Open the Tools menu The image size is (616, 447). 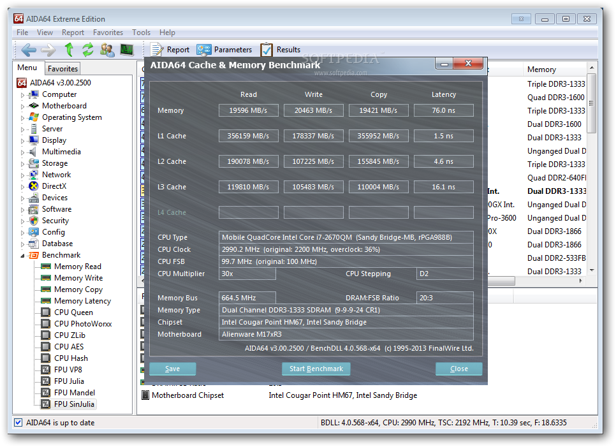coord(141,33)
